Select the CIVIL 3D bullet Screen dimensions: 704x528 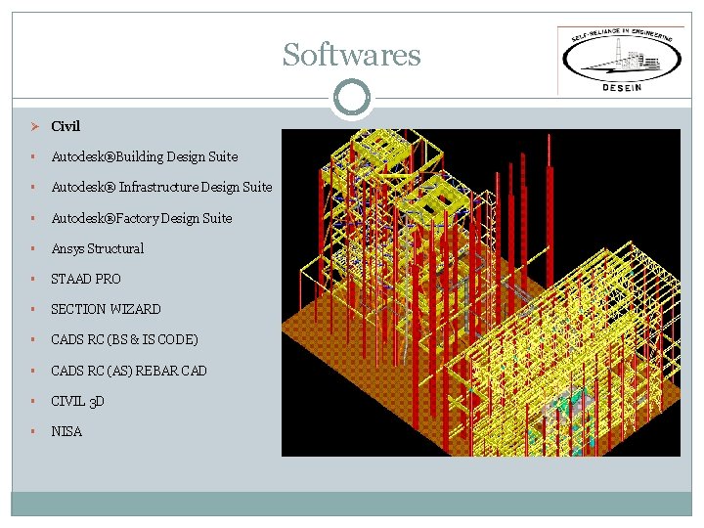[x=77, y=401]
